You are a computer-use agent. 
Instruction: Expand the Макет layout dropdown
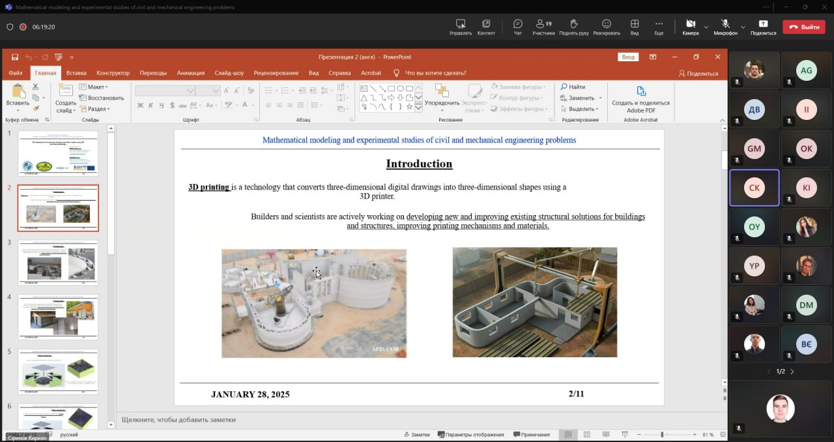pos(94,87)
